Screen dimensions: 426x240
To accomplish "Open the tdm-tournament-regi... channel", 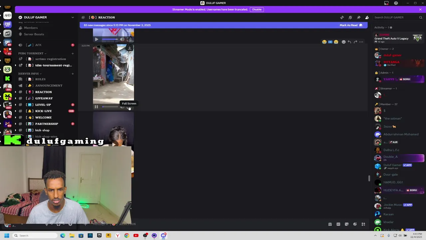I will click(x=46, y=65).
